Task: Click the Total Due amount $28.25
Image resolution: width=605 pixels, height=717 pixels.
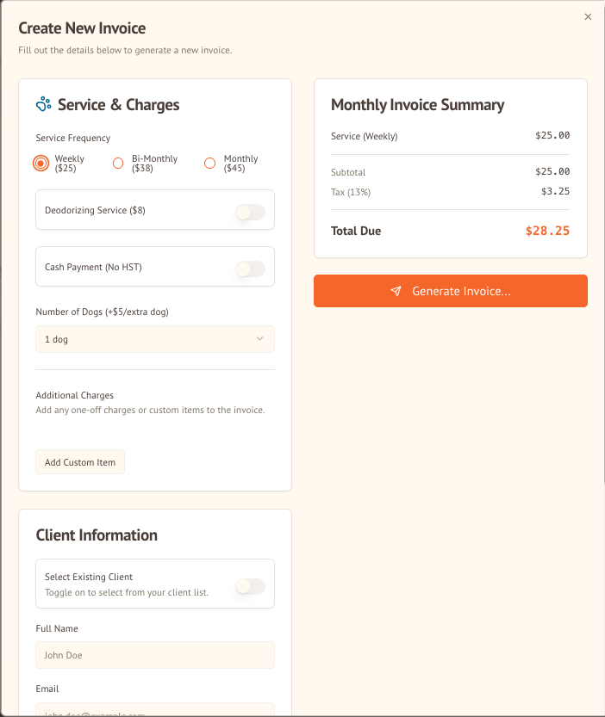Action: (x=547, y=231)
